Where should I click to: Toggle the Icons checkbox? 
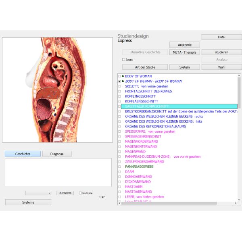coord(124,60)
